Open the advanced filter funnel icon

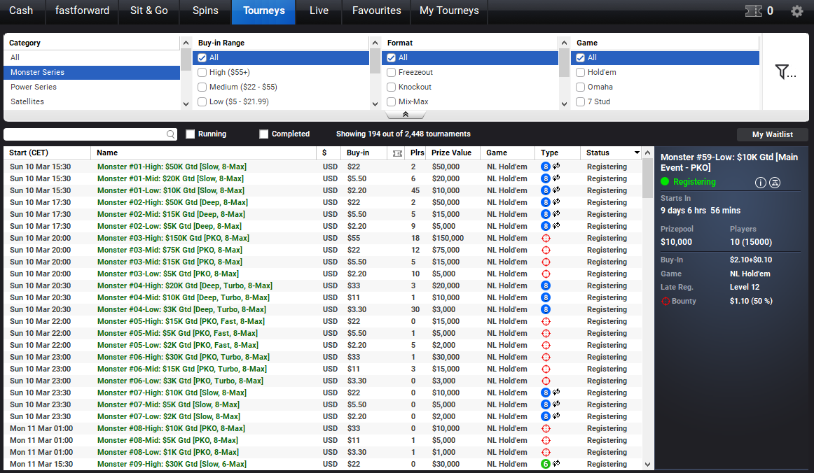pyautogui.click(x=785, y=72)
